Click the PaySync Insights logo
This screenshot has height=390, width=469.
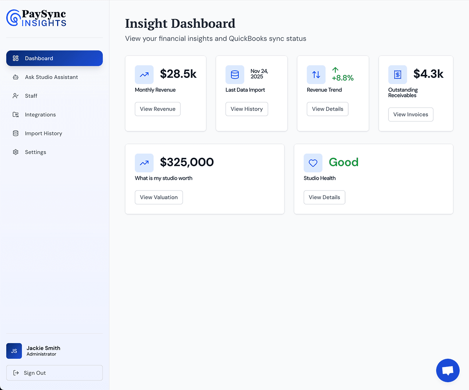(36, 18)
